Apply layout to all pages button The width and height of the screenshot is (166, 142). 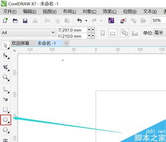click(x=125, y=33)
